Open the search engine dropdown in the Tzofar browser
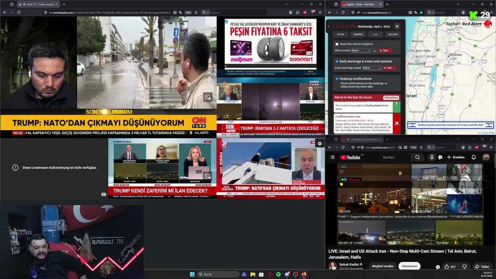This screenshot has width=496, height=279. pyautogui.click(x=431, y=12)
